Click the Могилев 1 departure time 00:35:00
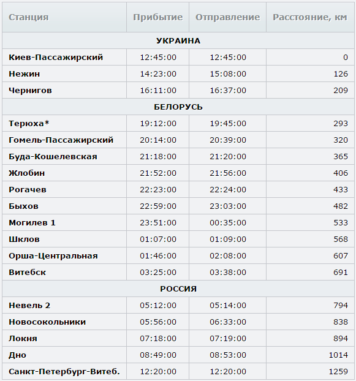This screenshot has width=356, height=381. [228, 222]
